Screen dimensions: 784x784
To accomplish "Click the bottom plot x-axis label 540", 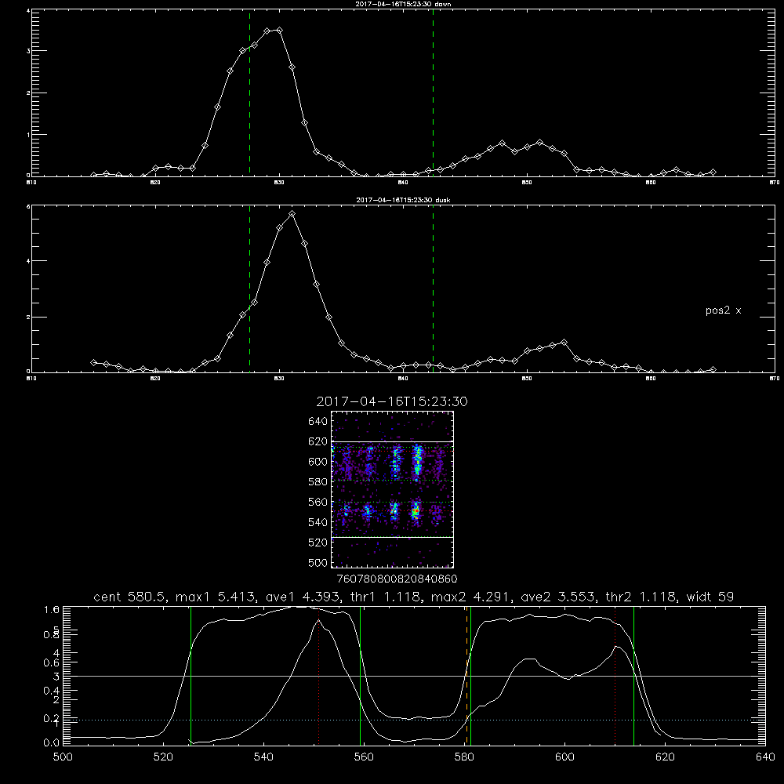I will (263, 757).
